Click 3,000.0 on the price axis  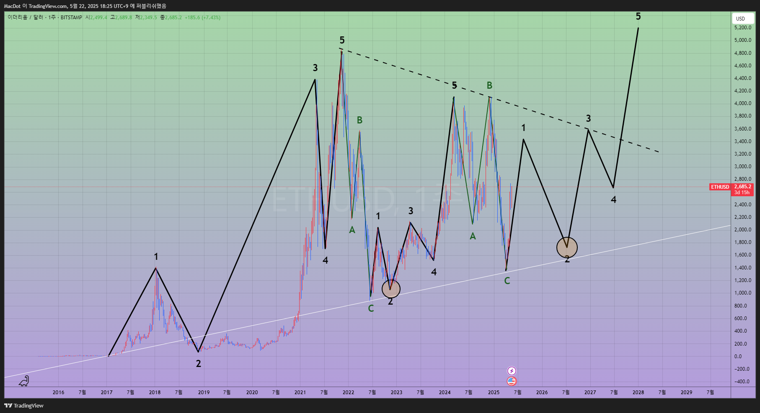coord(743,167)
